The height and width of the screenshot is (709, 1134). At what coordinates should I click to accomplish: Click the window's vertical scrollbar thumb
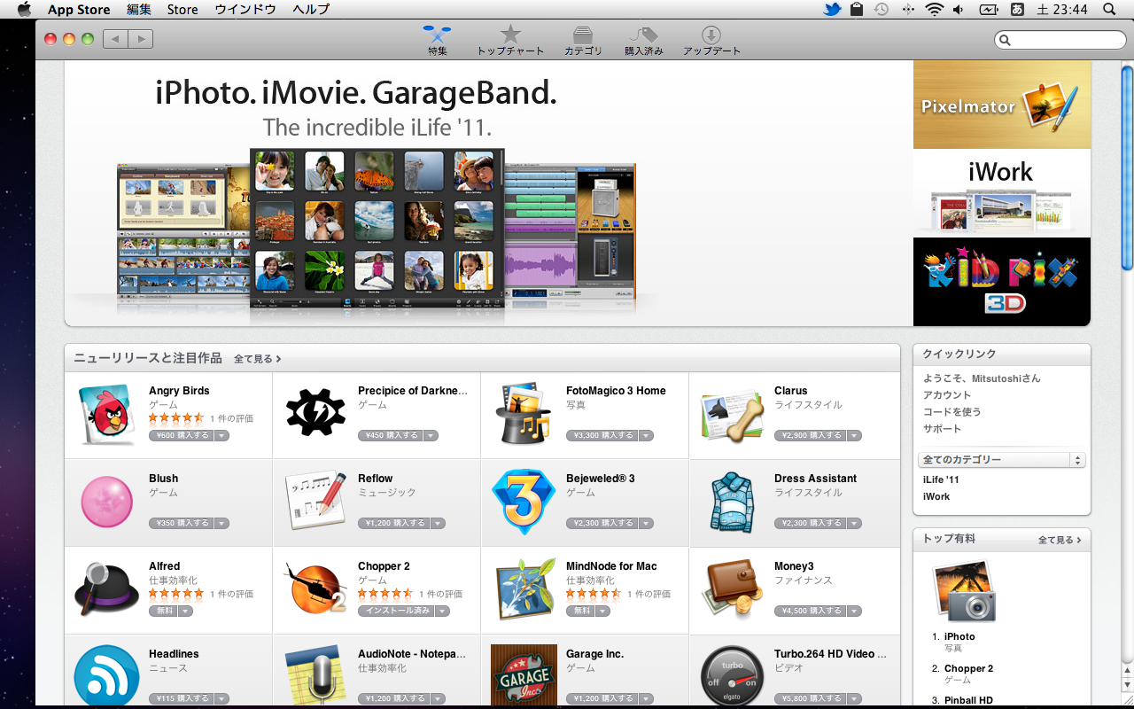(x=1127, y=168)
